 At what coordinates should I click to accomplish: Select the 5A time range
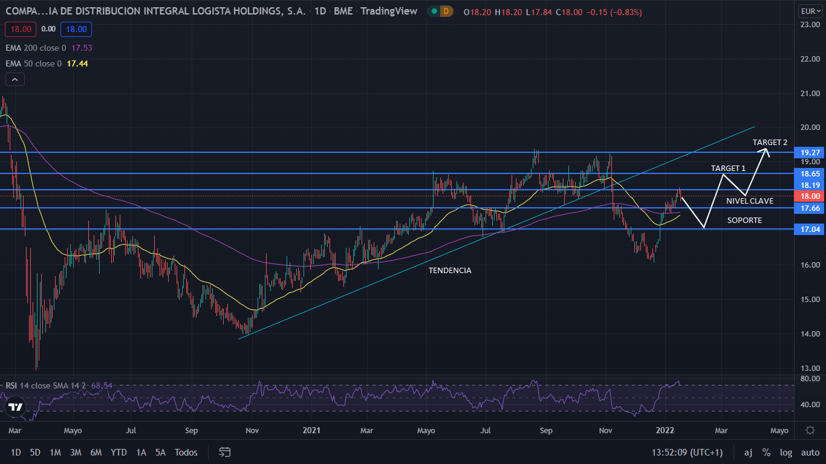[x=160, y=452]
